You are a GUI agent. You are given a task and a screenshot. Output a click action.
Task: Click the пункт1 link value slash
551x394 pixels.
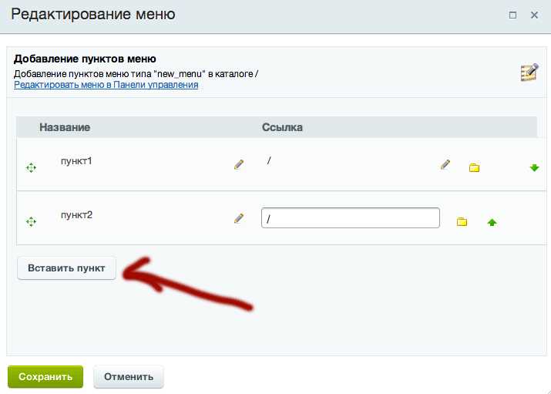[269, 160]
